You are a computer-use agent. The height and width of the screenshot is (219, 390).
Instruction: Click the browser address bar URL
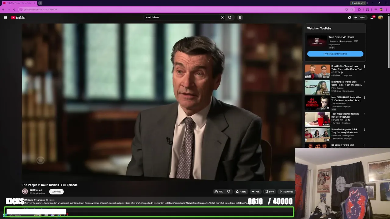click(41, 9)
